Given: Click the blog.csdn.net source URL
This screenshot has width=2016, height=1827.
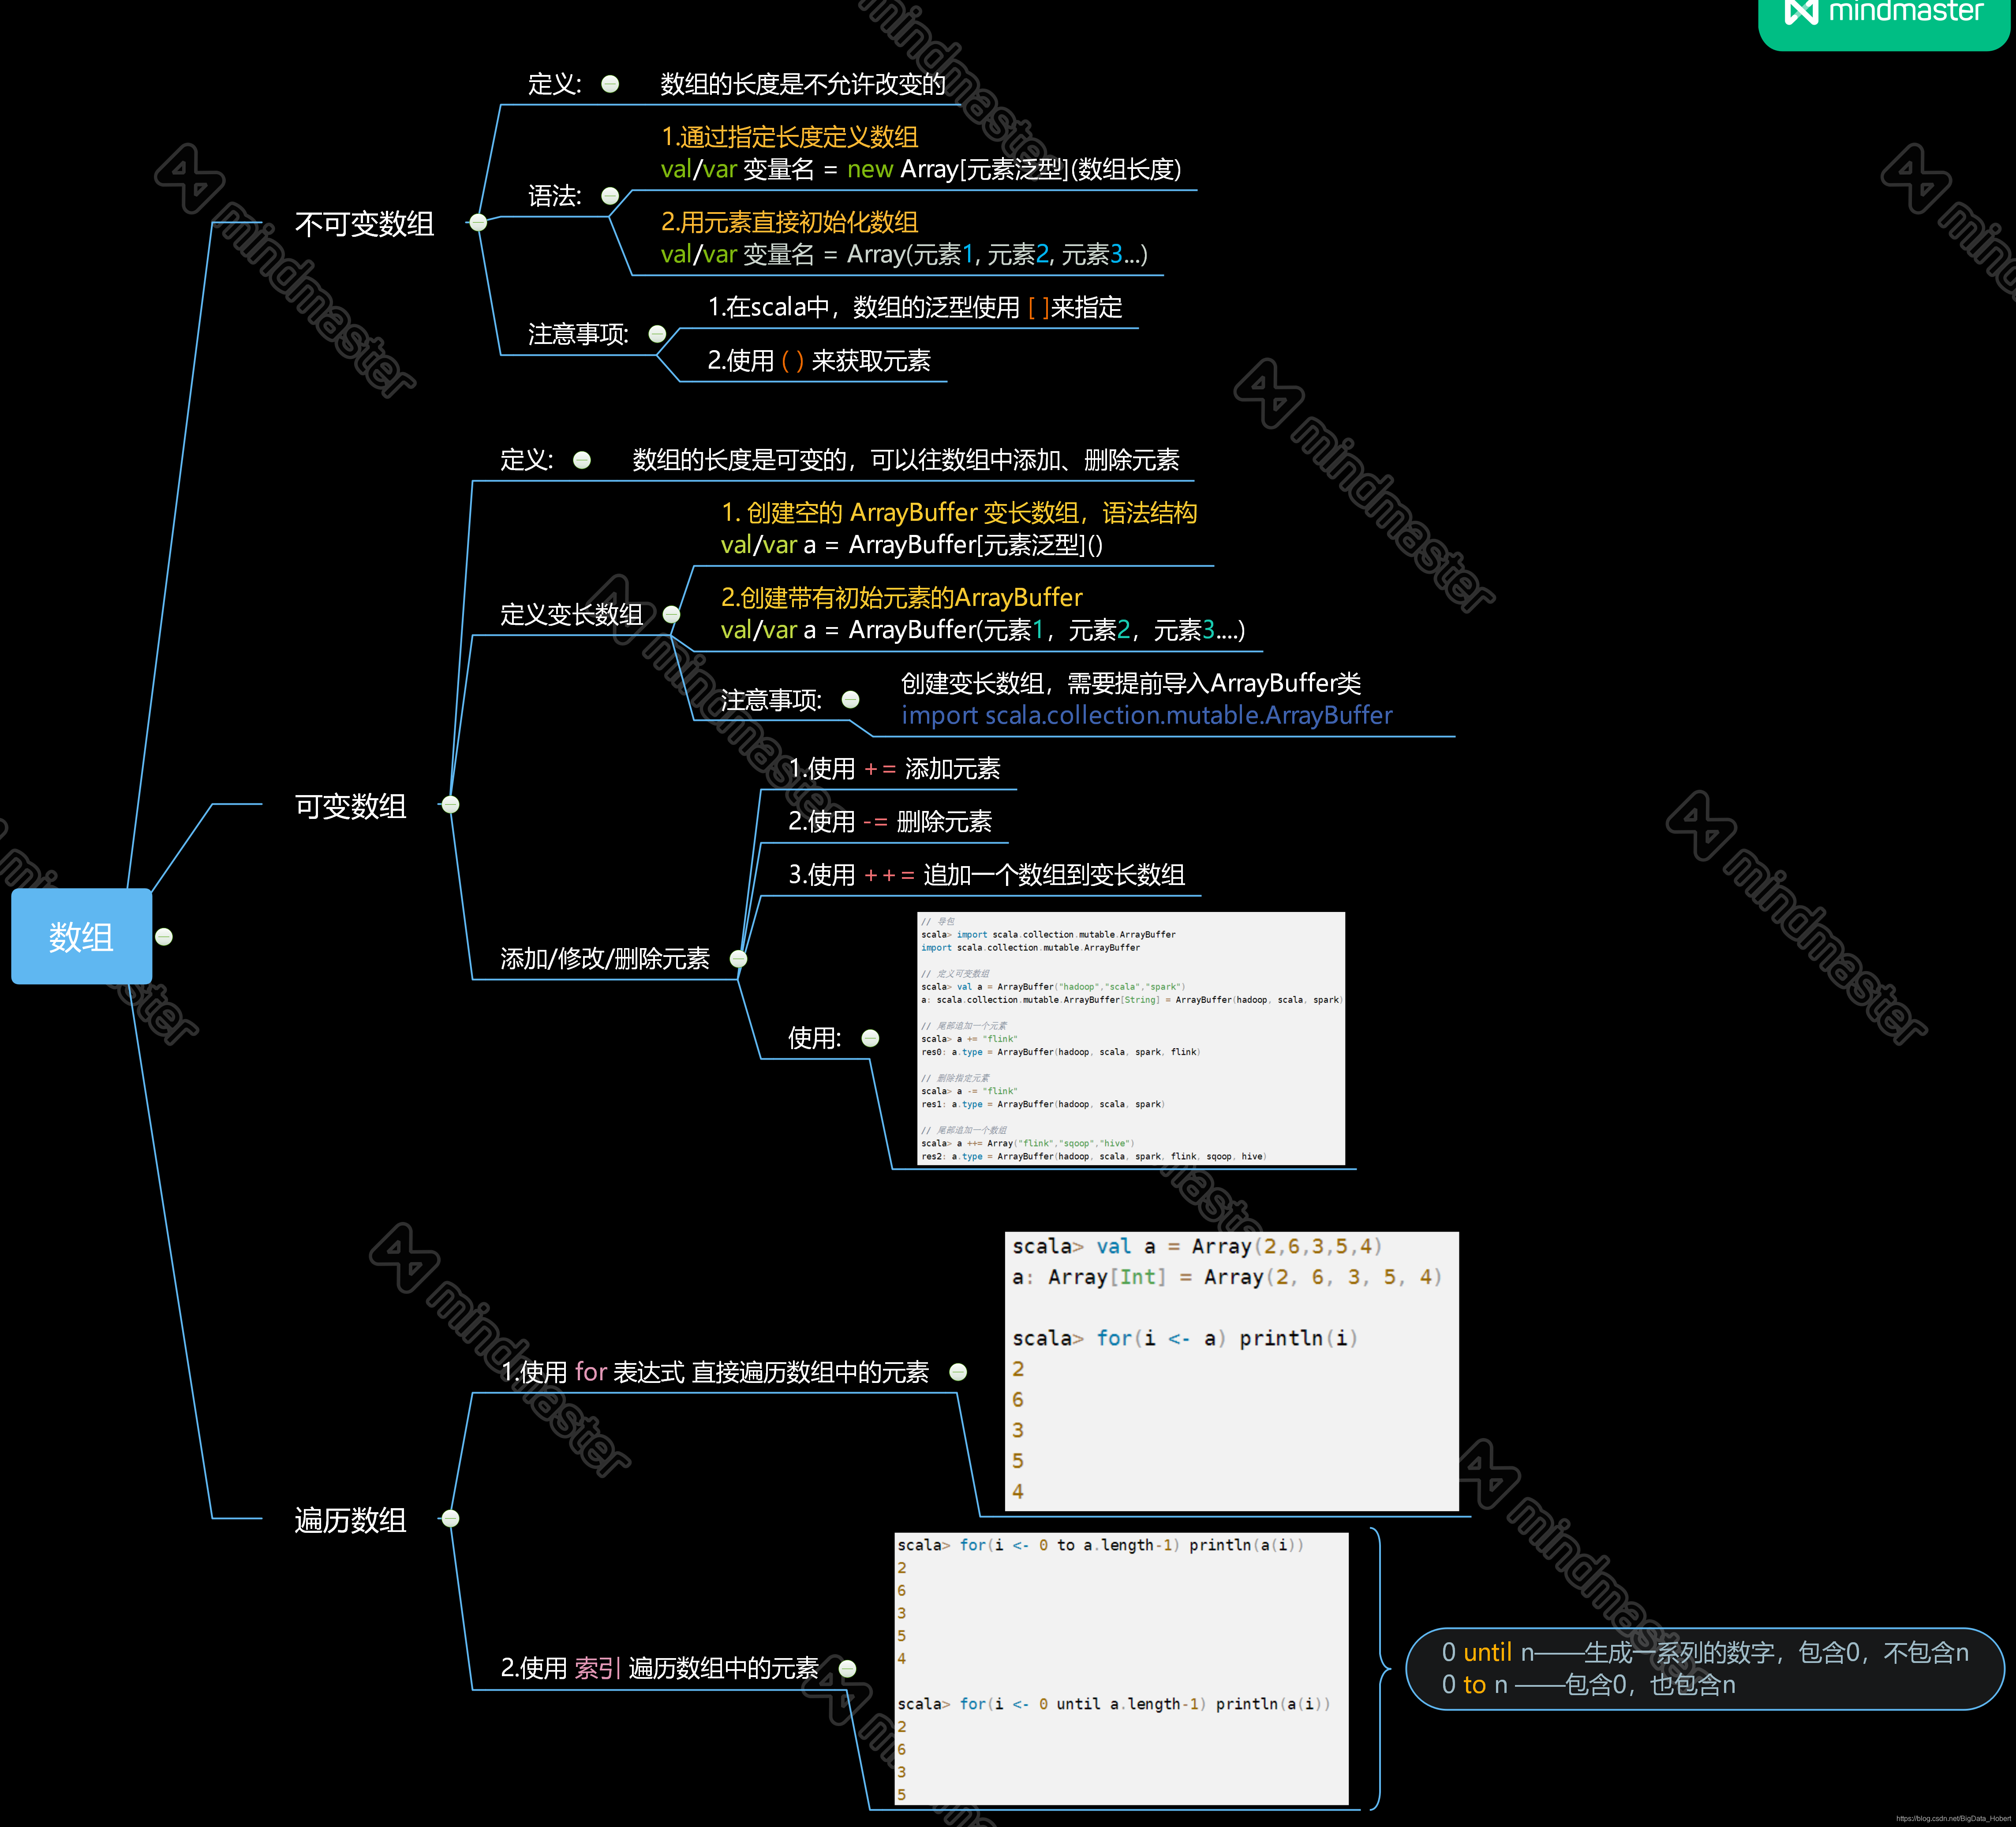Looking at the screenshot, I should (1953, 1819).
